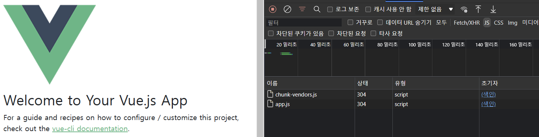
Task: Click the 100 밀리초 timeline marker
Action: tap(419, 45)
